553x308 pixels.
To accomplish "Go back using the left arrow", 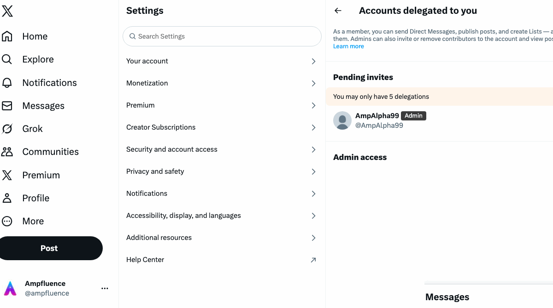I will coord(338,11).
